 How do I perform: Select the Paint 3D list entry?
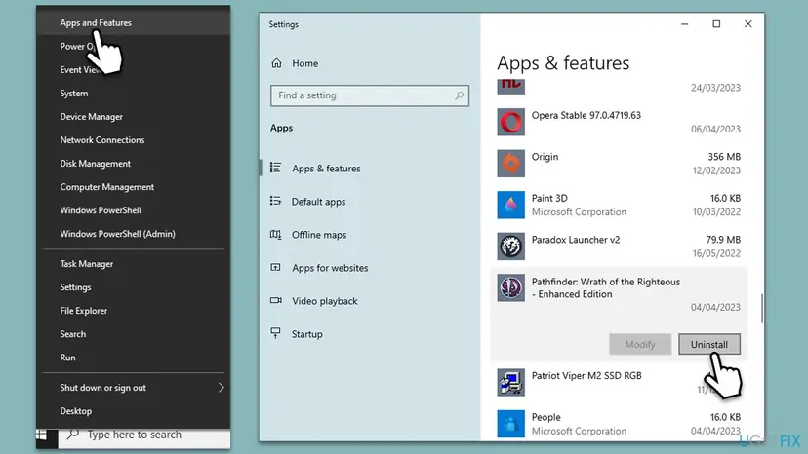619,205
